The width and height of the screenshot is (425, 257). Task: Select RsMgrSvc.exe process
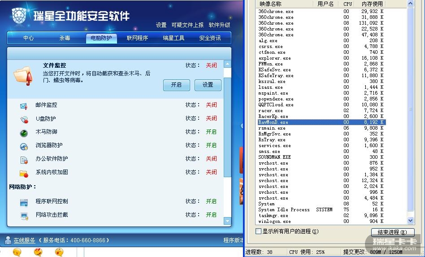point(321,134)
